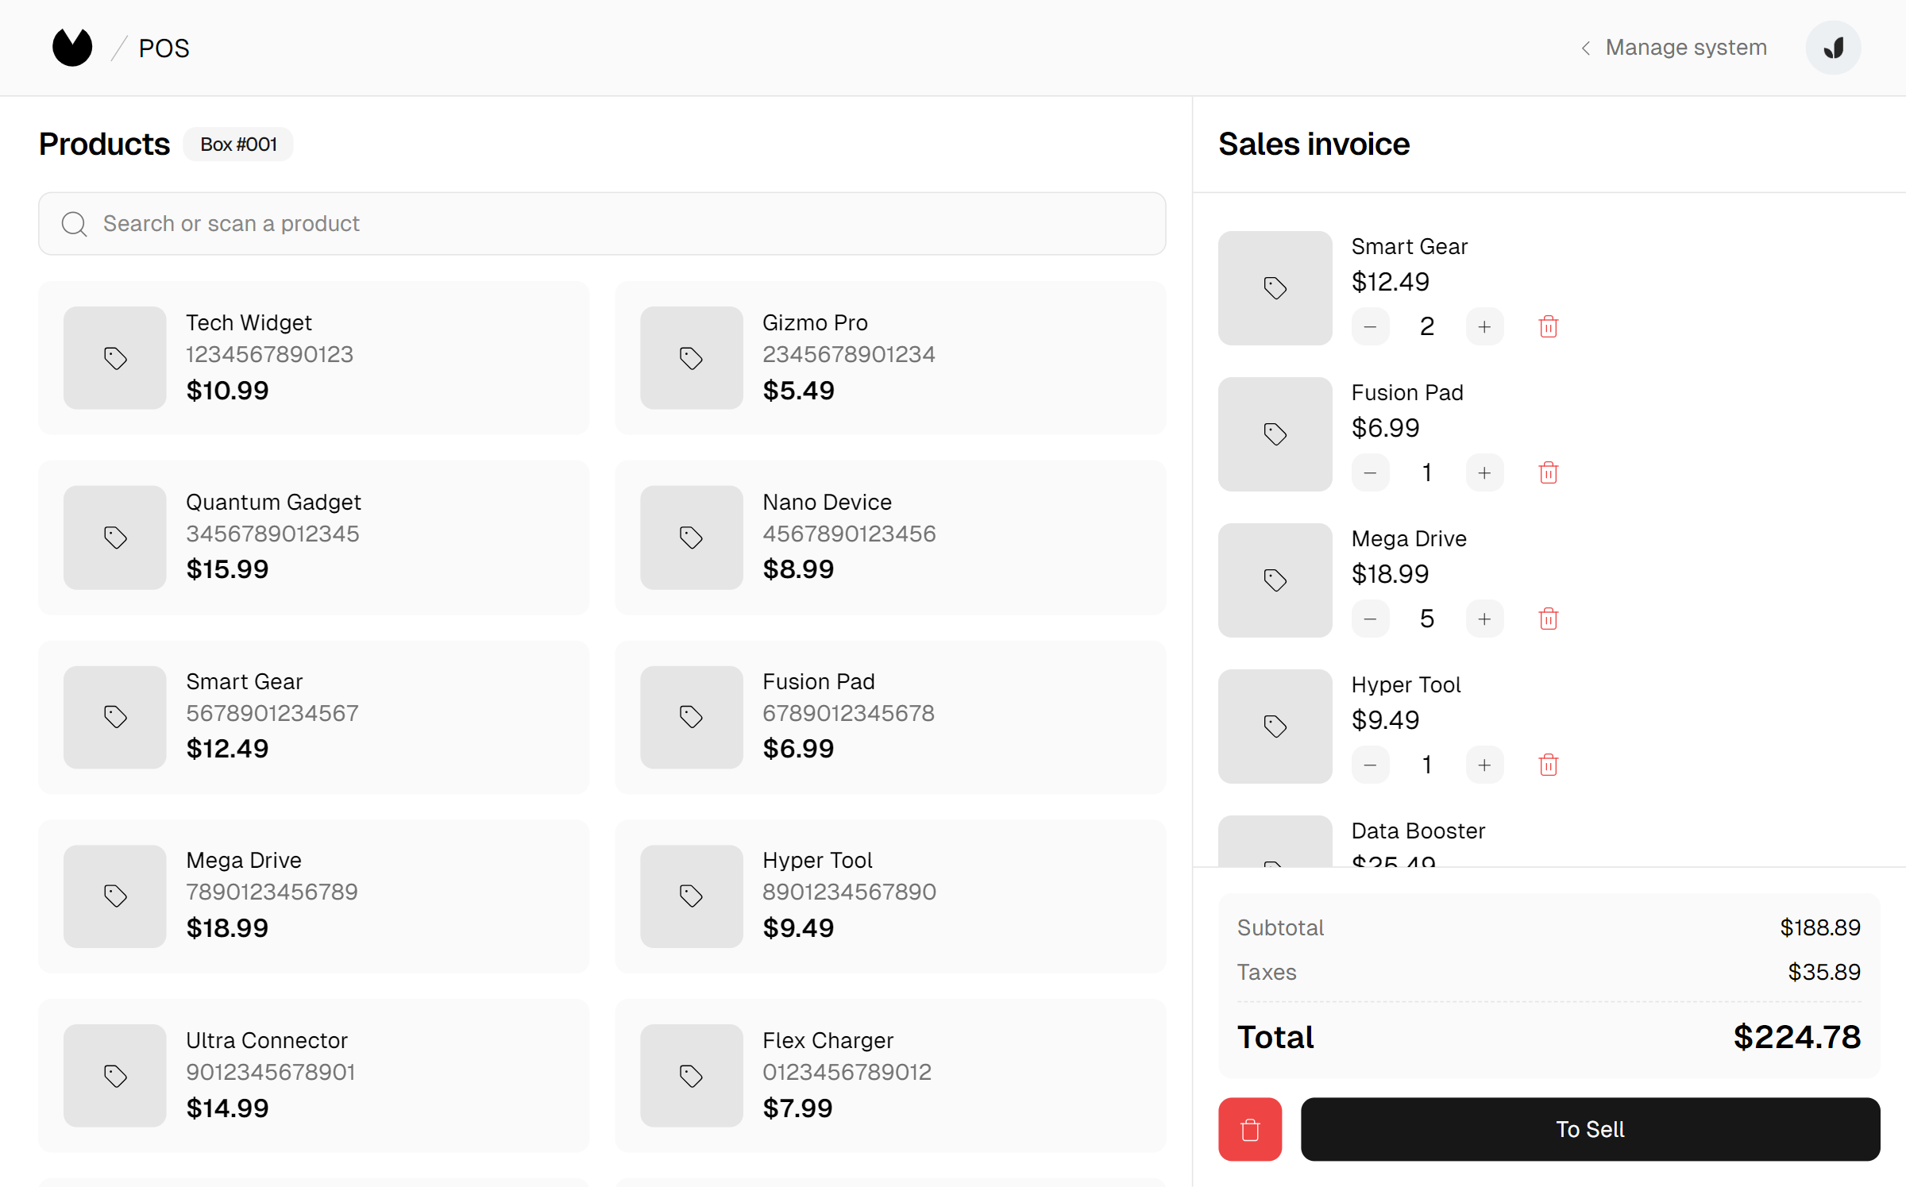Click Hyper Tool in the products list
This screenshot has height=1191, width=1906.
pos(890,896)
